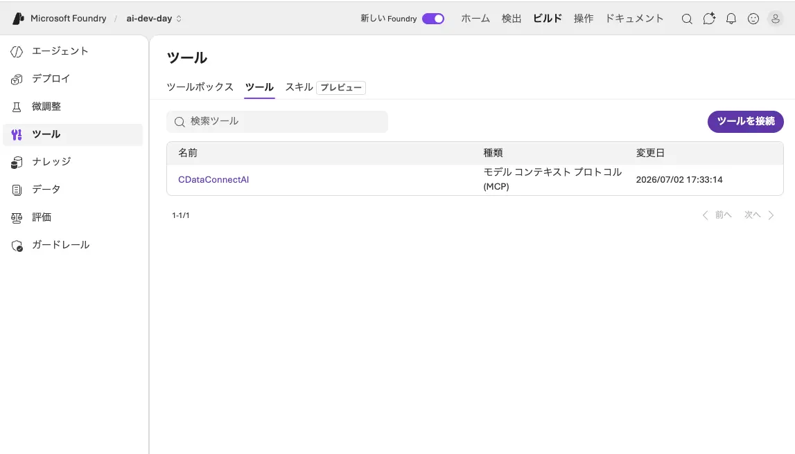The height and width of the screenshot is (454, 795).
Task: Switch to the スキル tab
Action: coord(299,87)
